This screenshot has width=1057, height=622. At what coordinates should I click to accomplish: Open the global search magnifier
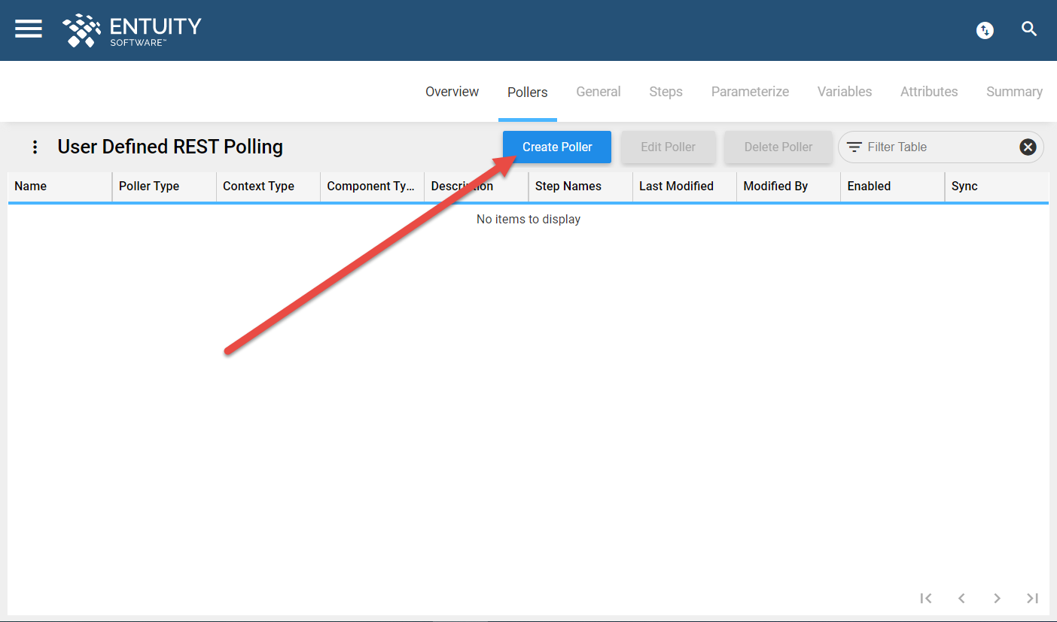(1029, 29)
